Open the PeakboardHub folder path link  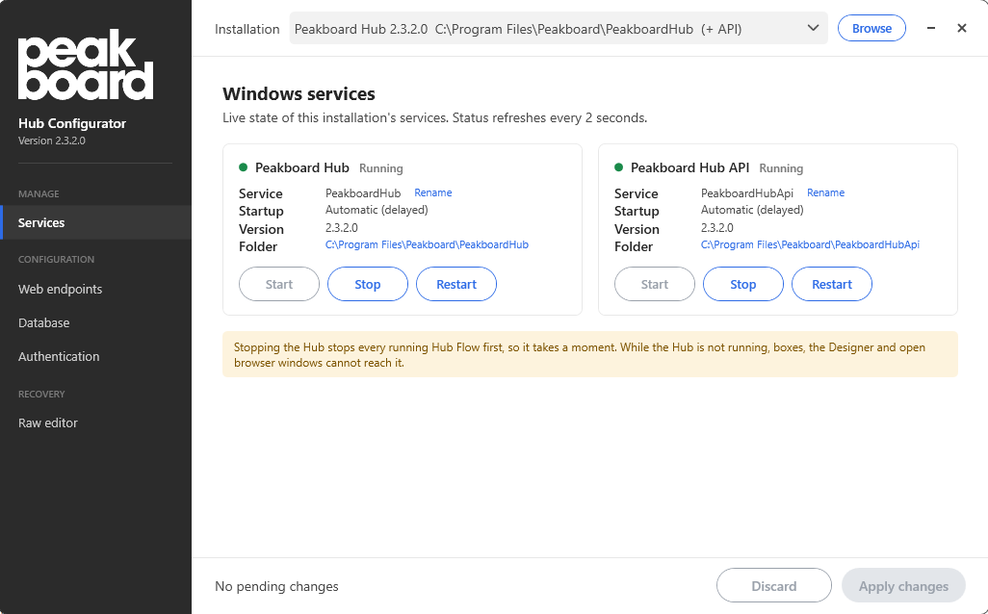[427, 245]
